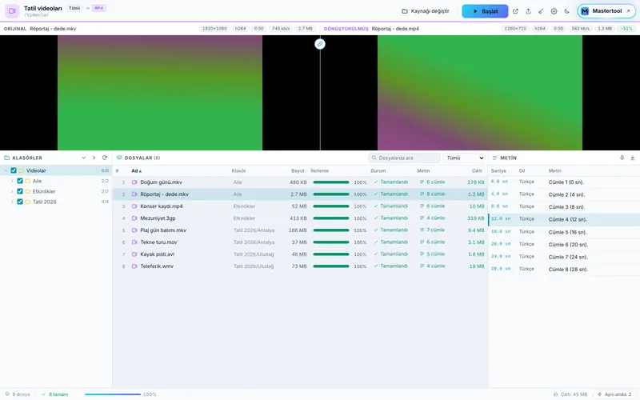
Task: Open the Tümü filter dropdown in Dosyalar
Action: pos(465,158)
